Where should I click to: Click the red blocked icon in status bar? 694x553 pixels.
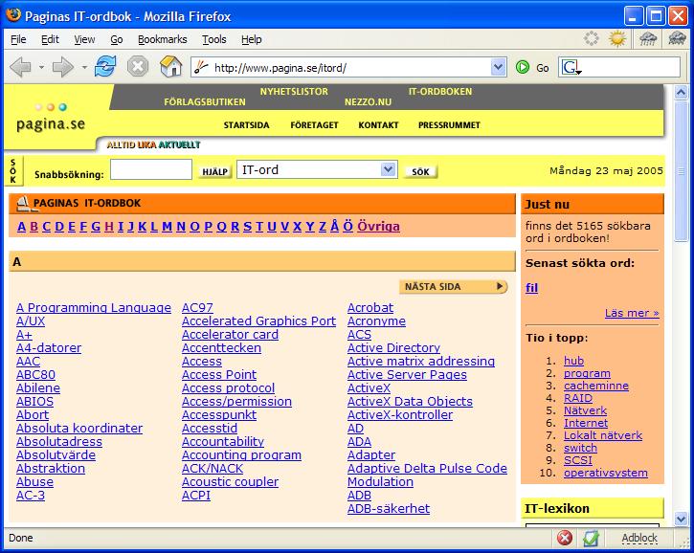coord(565,538)
